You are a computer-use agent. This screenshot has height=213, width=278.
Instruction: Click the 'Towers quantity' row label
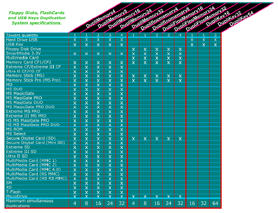pos(22,35)
